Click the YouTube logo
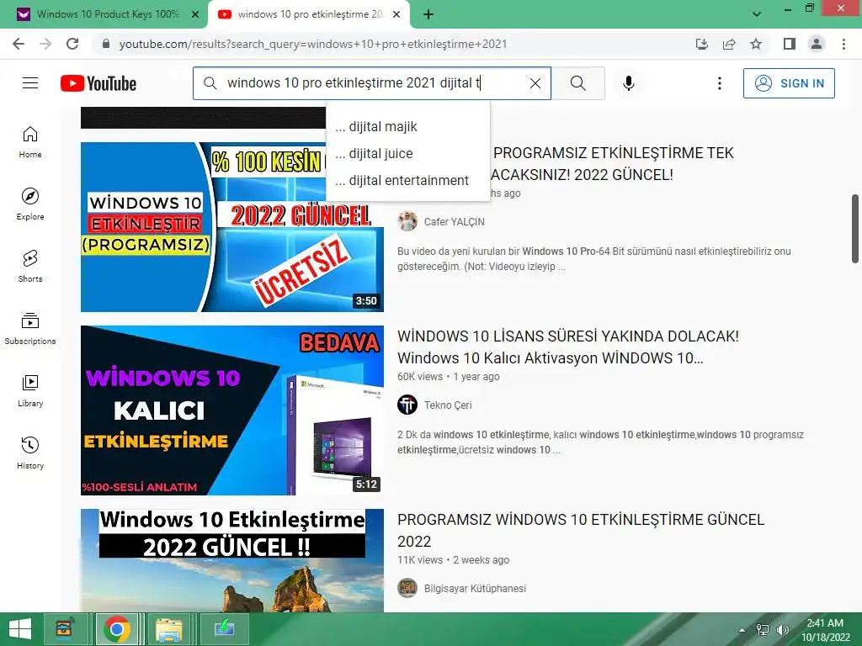 tap(98, 83)
